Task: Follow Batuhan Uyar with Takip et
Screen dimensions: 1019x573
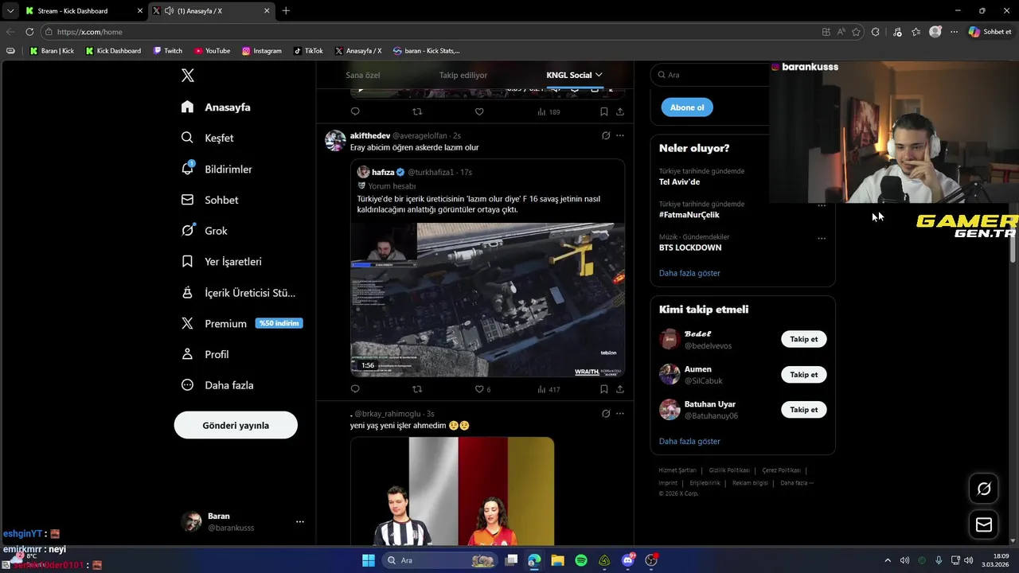Action: click(x=804, y=409)
